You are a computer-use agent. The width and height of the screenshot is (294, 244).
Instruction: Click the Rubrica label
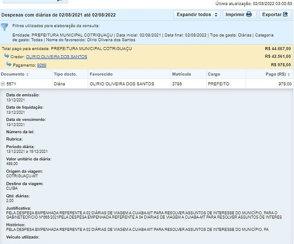coord(14,139)
